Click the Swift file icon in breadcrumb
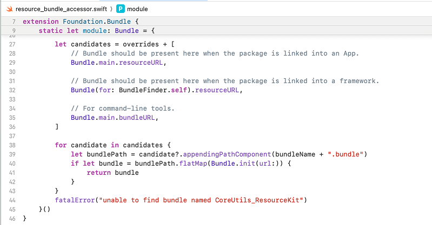 10,9
